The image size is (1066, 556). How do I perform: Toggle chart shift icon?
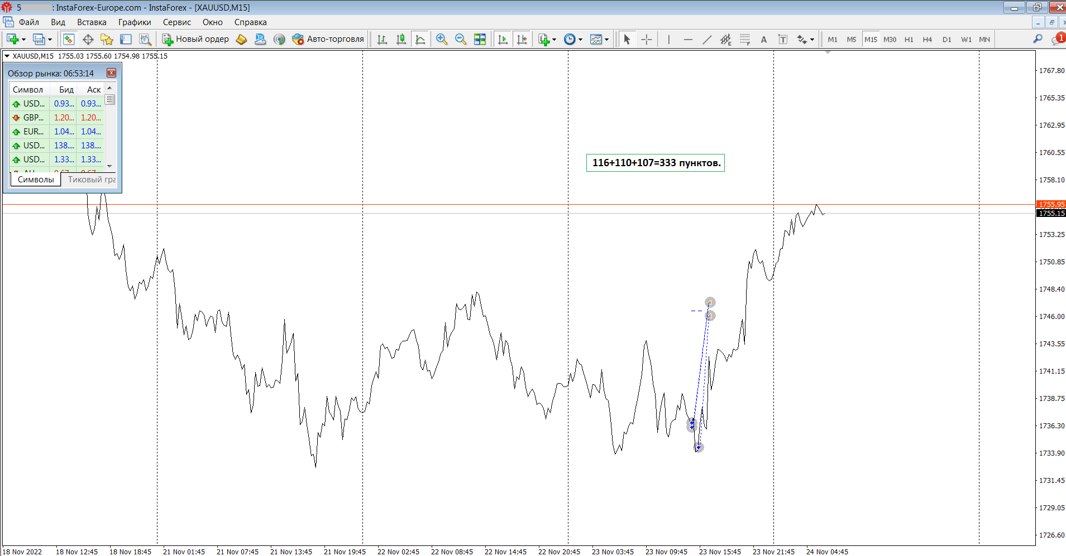[x=522, y=39]
